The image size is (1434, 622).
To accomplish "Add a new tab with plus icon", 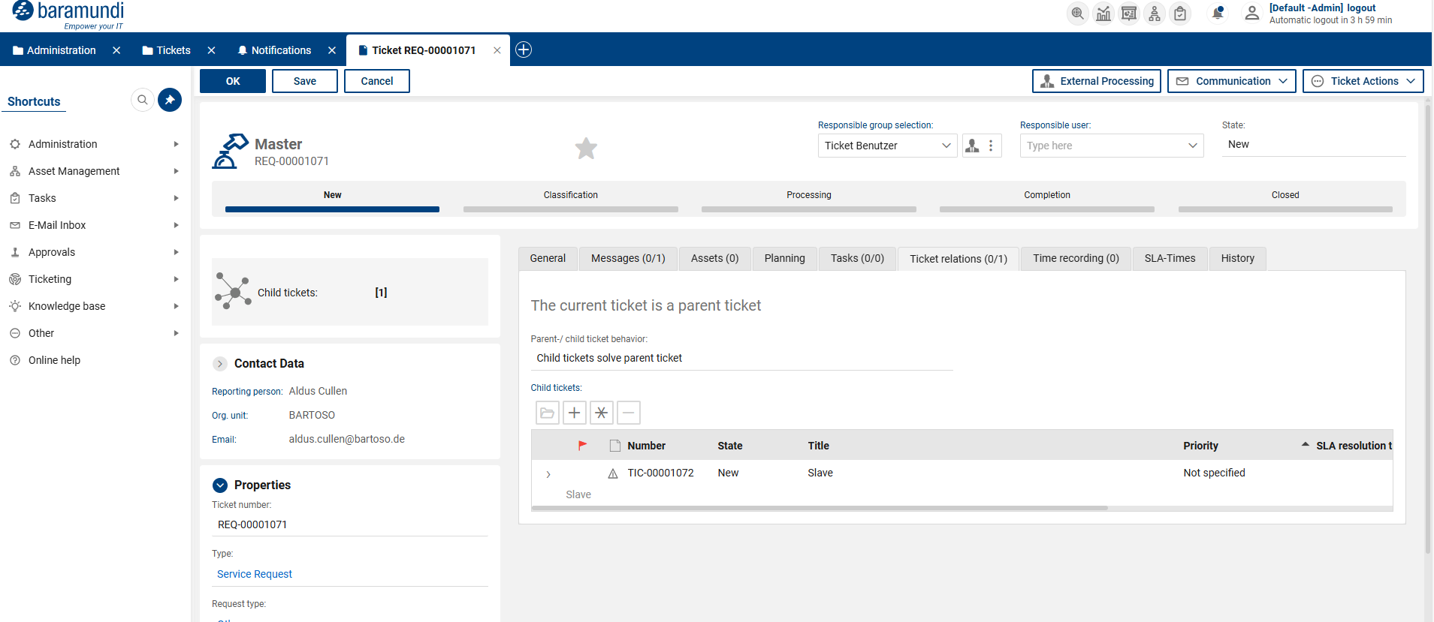I will pos(524,50).
